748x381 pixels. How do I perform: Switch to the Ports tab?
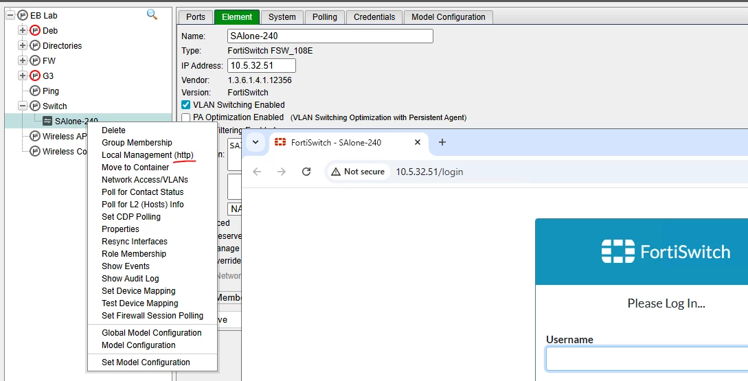coord(196,17)
